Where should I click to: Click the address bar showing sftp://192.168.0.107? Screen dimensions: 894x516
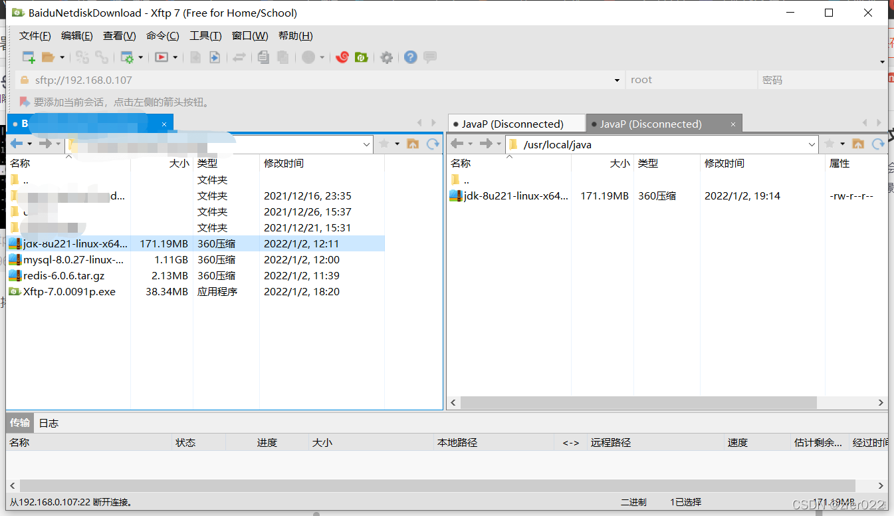point(319,80)
